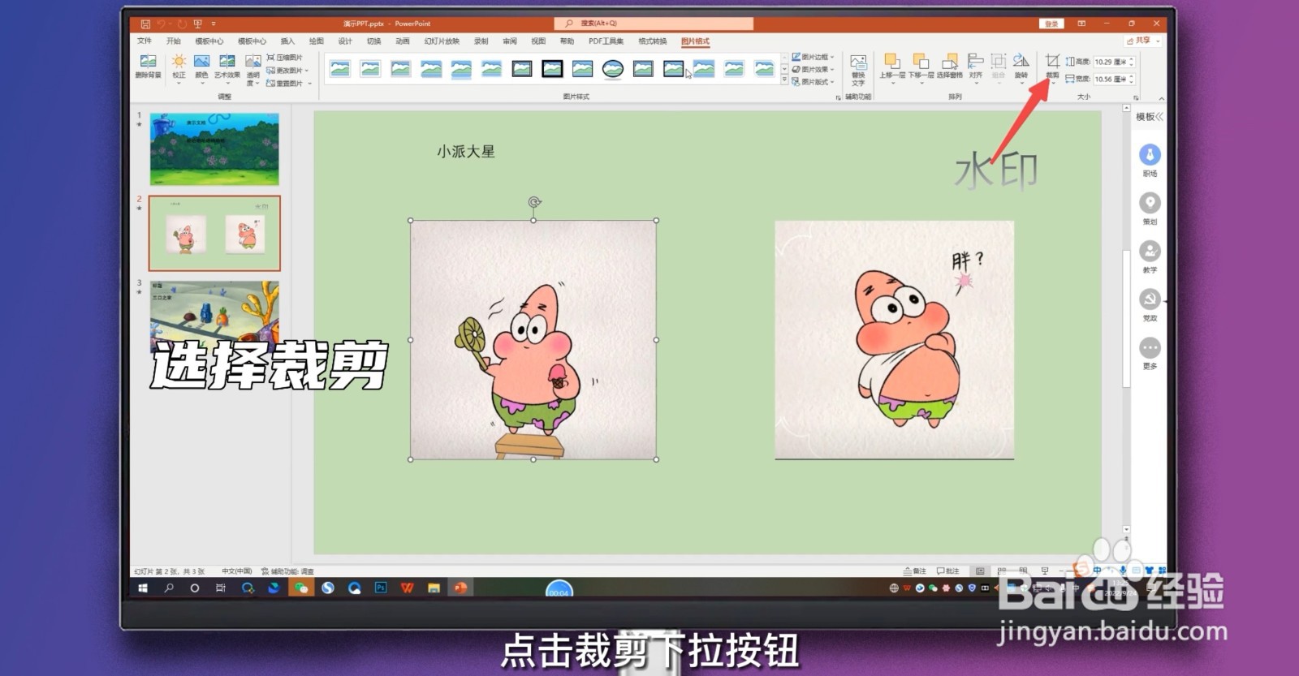
Task: Toggle Notes (备注) in status bar
Action: [915, 571]
